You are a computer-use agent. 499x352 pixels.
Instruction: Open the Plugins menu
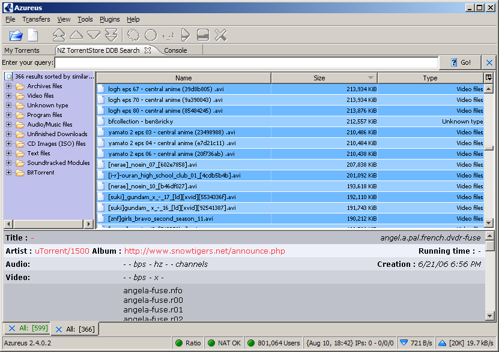pyautogui.click(x=109, y=20)
